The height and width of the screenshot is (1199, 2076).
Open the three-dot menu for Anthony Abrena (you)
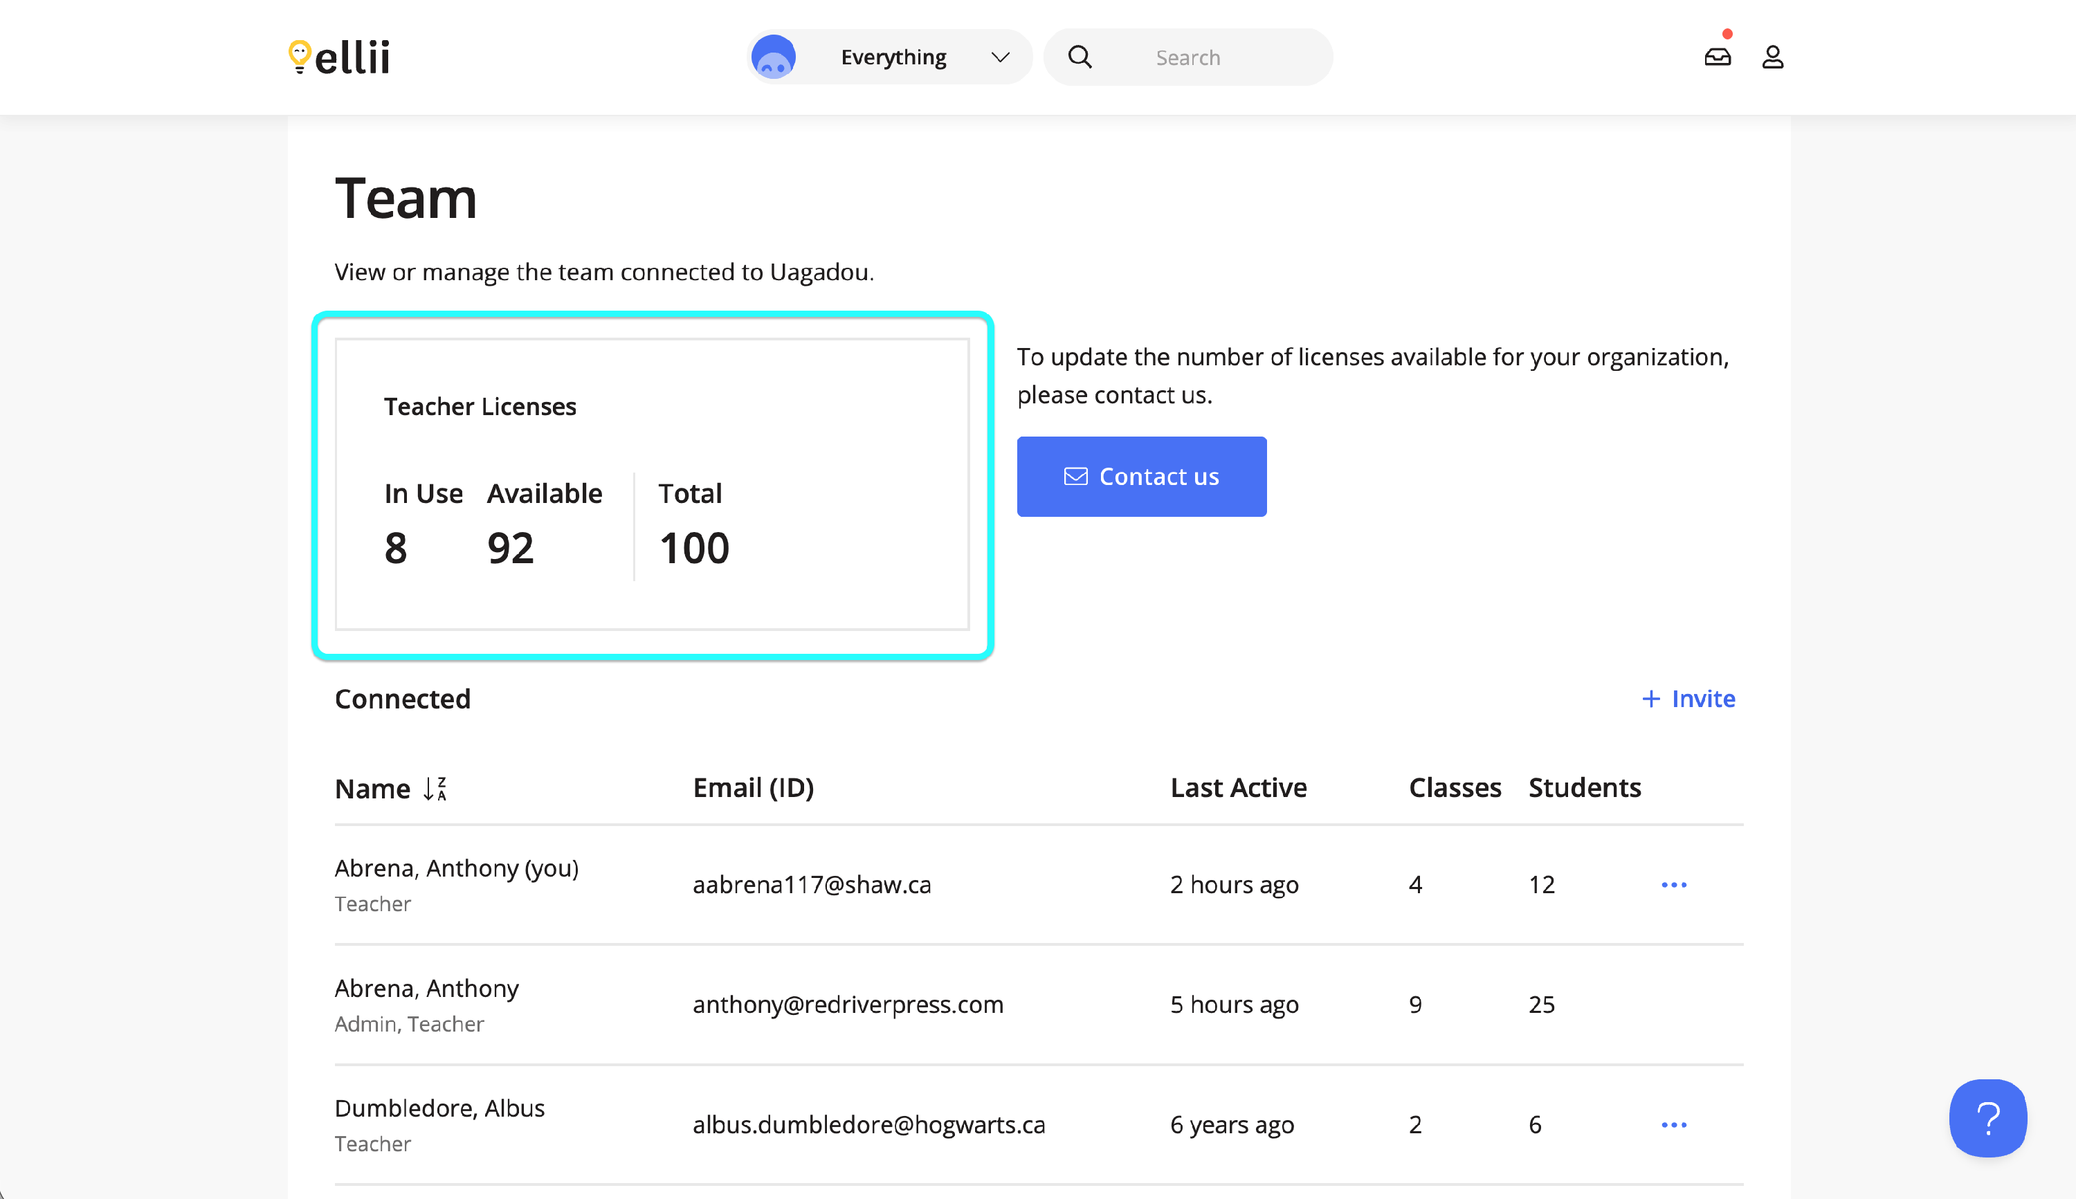(x=1673, y=884)
